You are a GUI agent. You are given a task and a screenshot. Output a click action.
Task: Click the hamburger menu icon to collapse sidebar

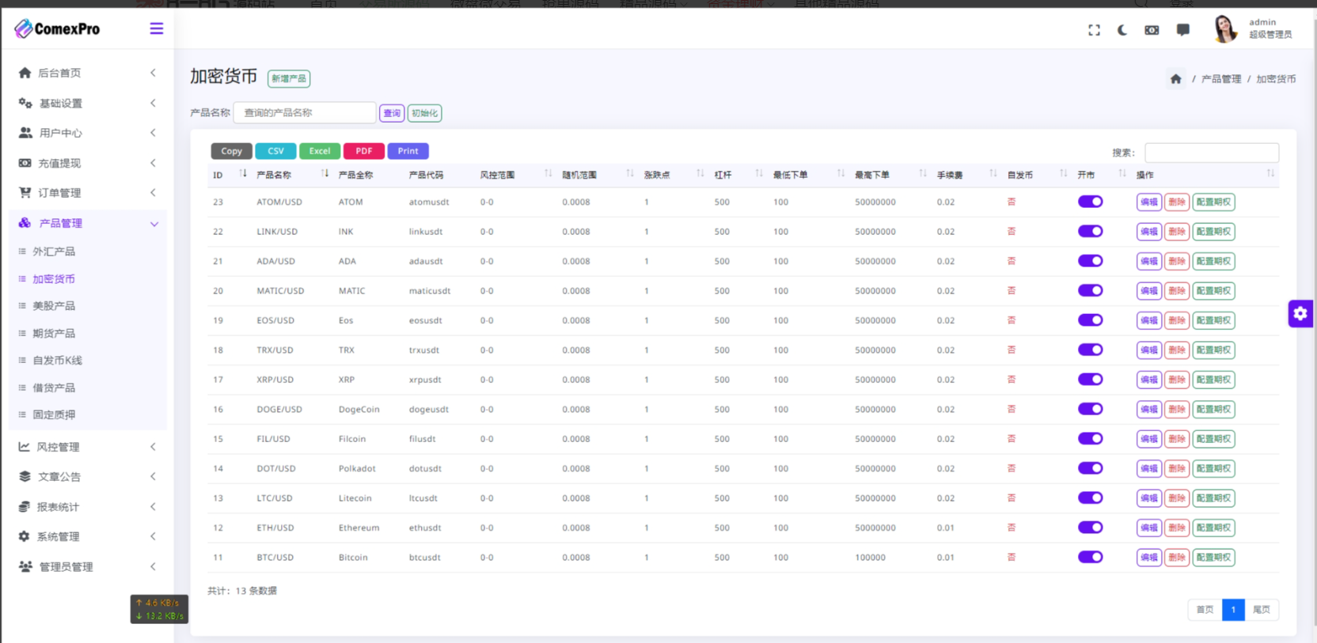click(x=156, y=29)
